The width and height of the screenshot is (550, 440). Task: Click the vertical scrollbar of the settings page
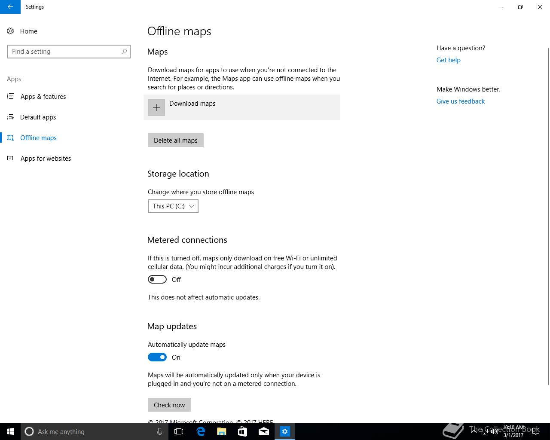pyautogui.click(x=548, y=217)
